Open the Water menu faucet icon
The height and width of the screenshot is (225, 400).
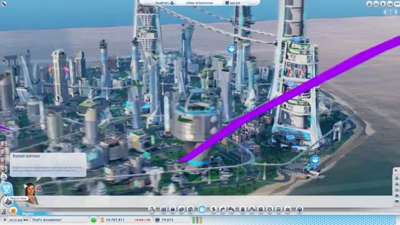tap(222, 209)
